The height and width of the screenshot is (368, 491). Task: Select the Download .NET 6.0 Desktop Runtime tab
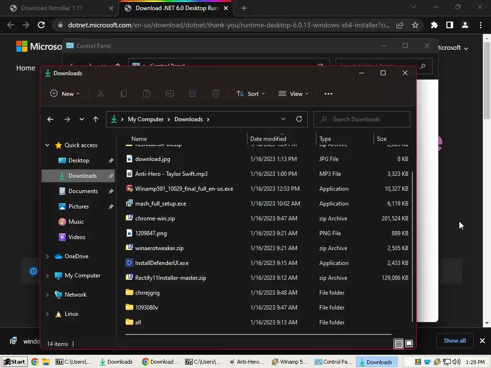pos(177,8)
